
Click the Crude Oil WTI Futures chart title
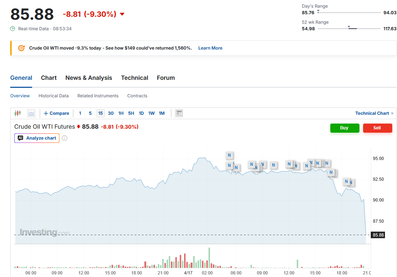44,126
